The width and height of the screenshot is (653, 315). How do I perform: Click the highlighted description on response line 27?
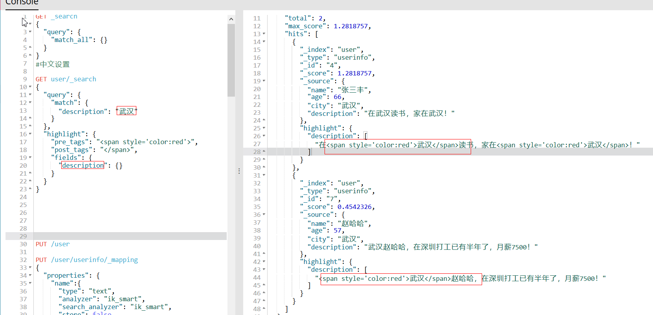pos(477,145)
